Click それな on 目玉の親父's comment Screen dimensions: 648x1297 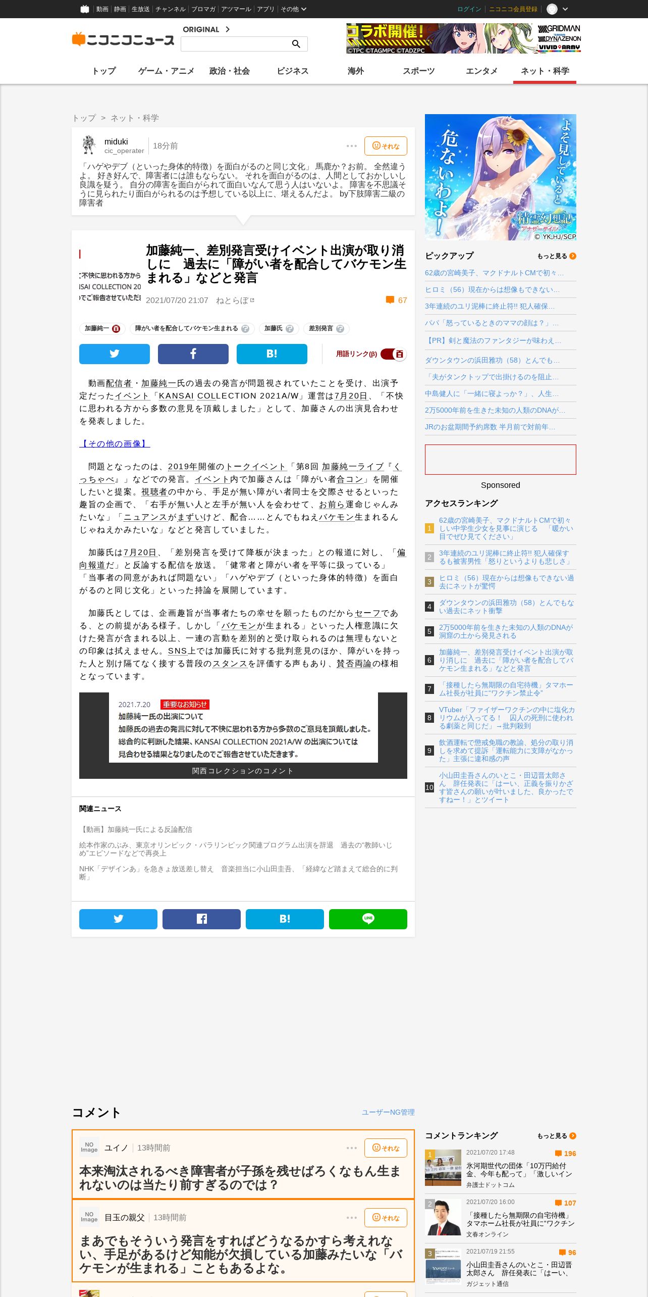(386, 1218)
